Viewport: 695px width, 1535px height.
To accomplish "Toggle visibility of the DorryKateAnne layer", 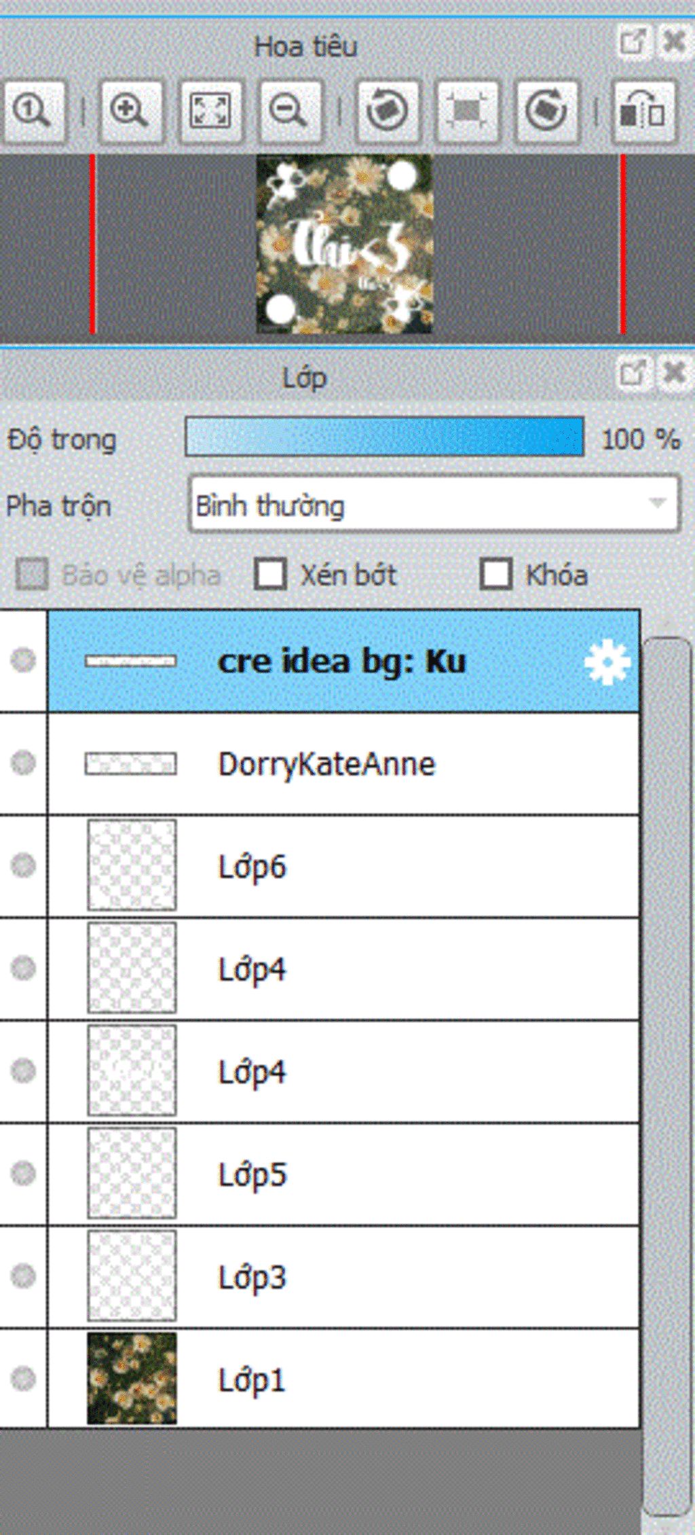I will pyautogui.click(x=24, y=763).
